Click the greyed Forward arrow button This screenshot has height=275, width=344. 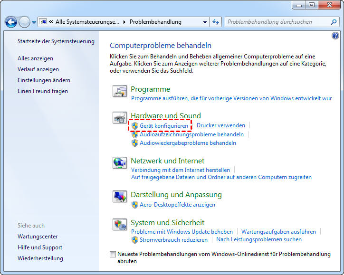[24, 22]
